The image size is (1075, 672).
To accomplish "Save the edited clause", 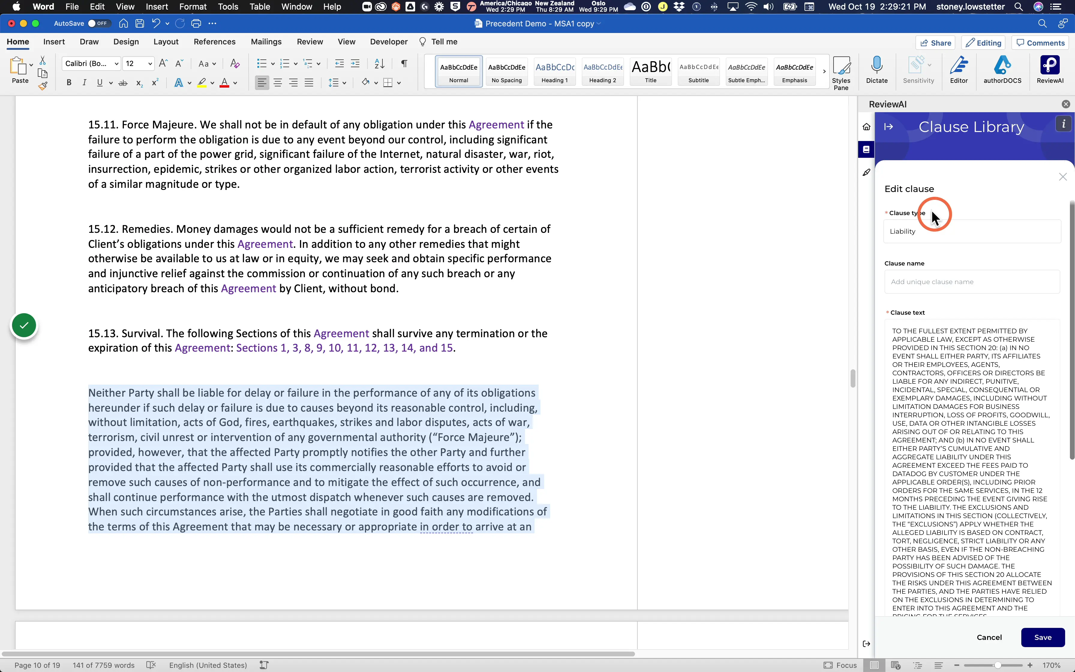I will click(x=1043, y=637).
